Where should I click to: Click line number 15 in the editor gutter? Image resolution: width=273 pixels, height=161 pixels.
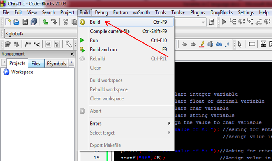click(96, 158)
